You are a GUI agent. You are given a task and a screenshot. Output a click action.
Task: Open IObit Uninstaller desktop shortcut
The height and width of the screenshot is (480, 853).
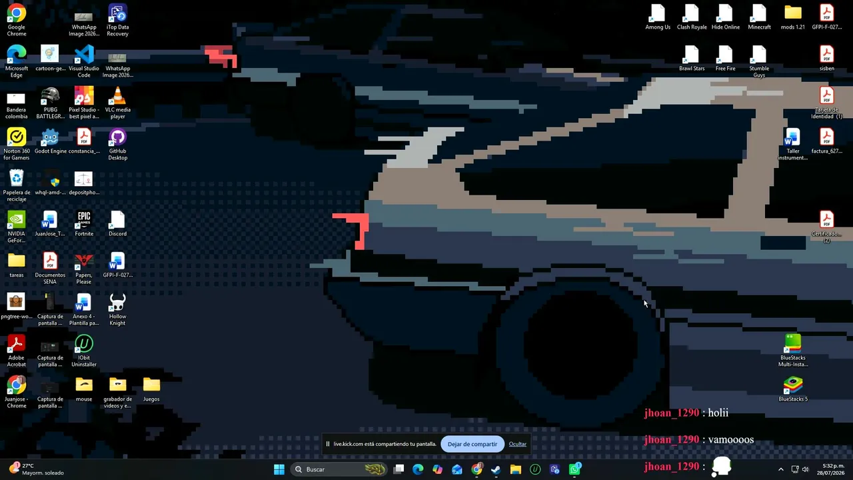[84, 351]
